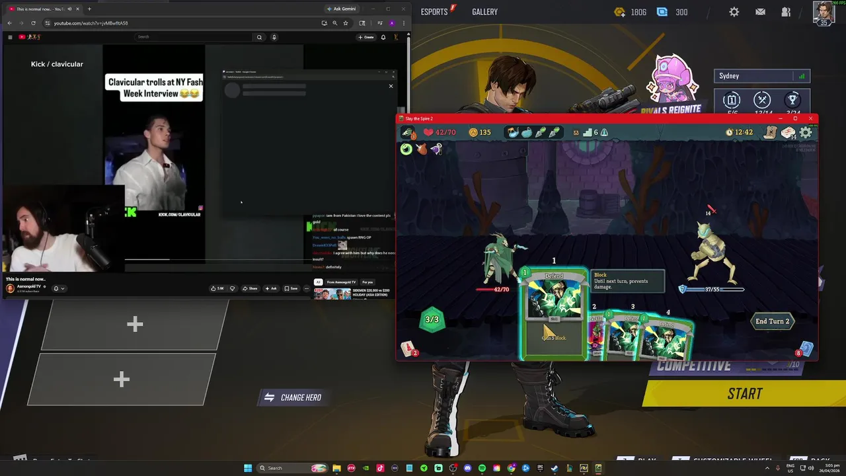Click the End Turn 2 button

point(773,321)
